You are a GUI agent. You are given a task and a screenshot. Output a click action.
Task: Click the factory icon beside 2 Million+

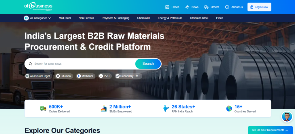104,108
